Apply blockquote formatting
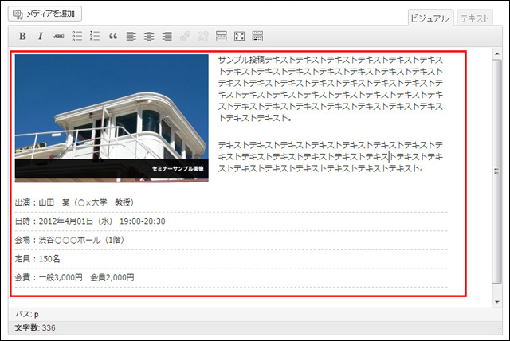 click(113, 37)
